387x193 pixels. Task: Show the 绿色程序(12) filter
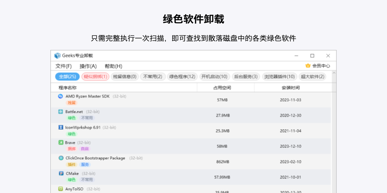click(x=182, y=76)
